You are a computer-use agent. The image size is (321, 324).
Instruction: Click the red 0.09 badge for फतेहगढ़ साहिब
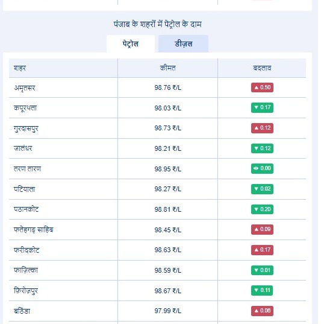click(x=262, y=229)
